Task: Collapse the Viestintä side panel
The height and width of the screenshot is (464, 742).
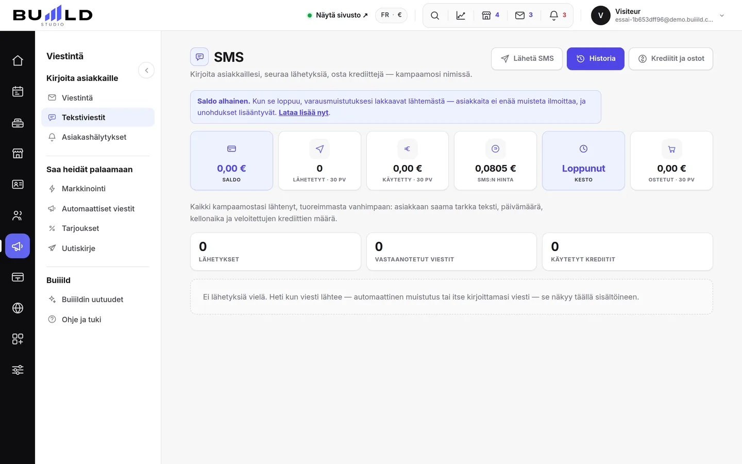Action: [x=146, y=70]
